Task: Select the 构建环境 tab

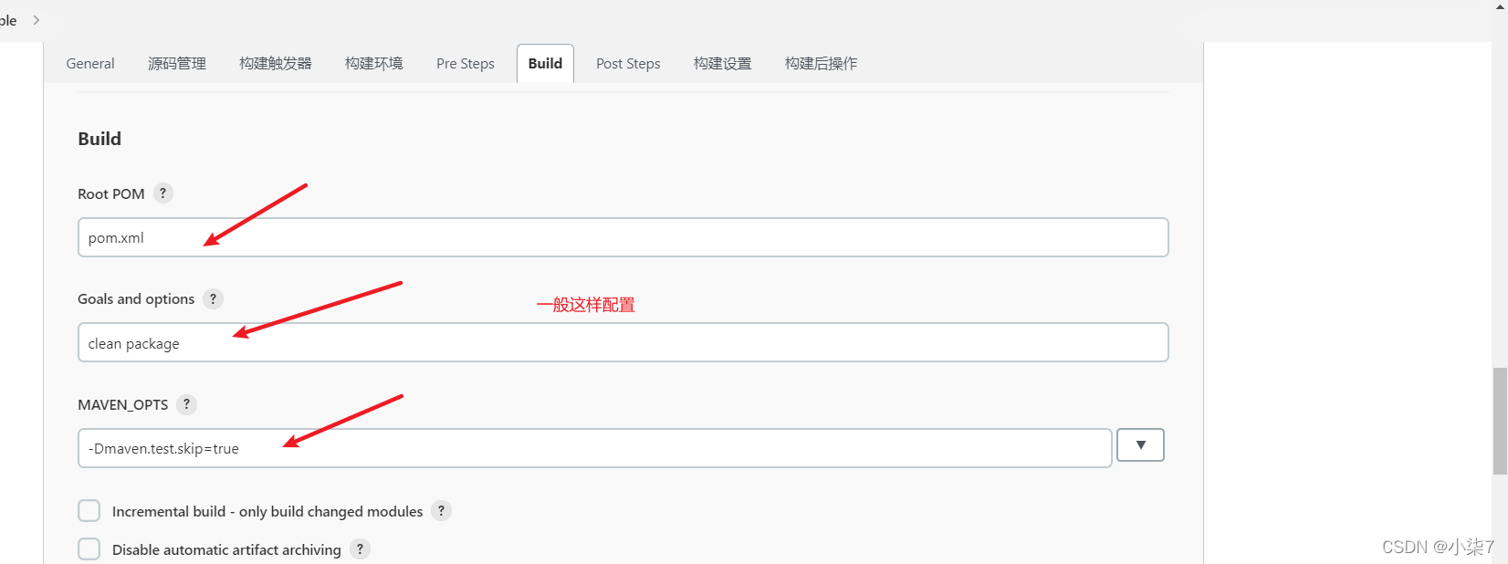Action: pos(374,64)
